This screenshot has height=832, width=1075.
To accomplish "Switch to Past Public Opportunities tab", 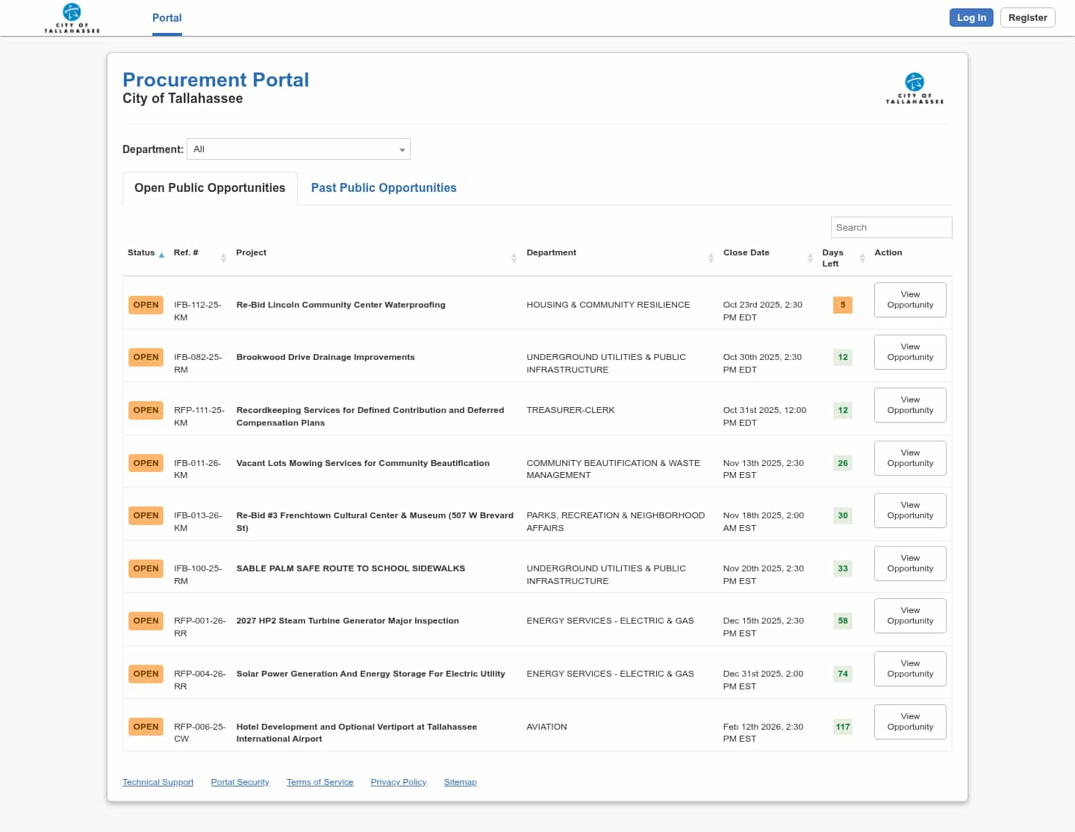I will (384, 188).
